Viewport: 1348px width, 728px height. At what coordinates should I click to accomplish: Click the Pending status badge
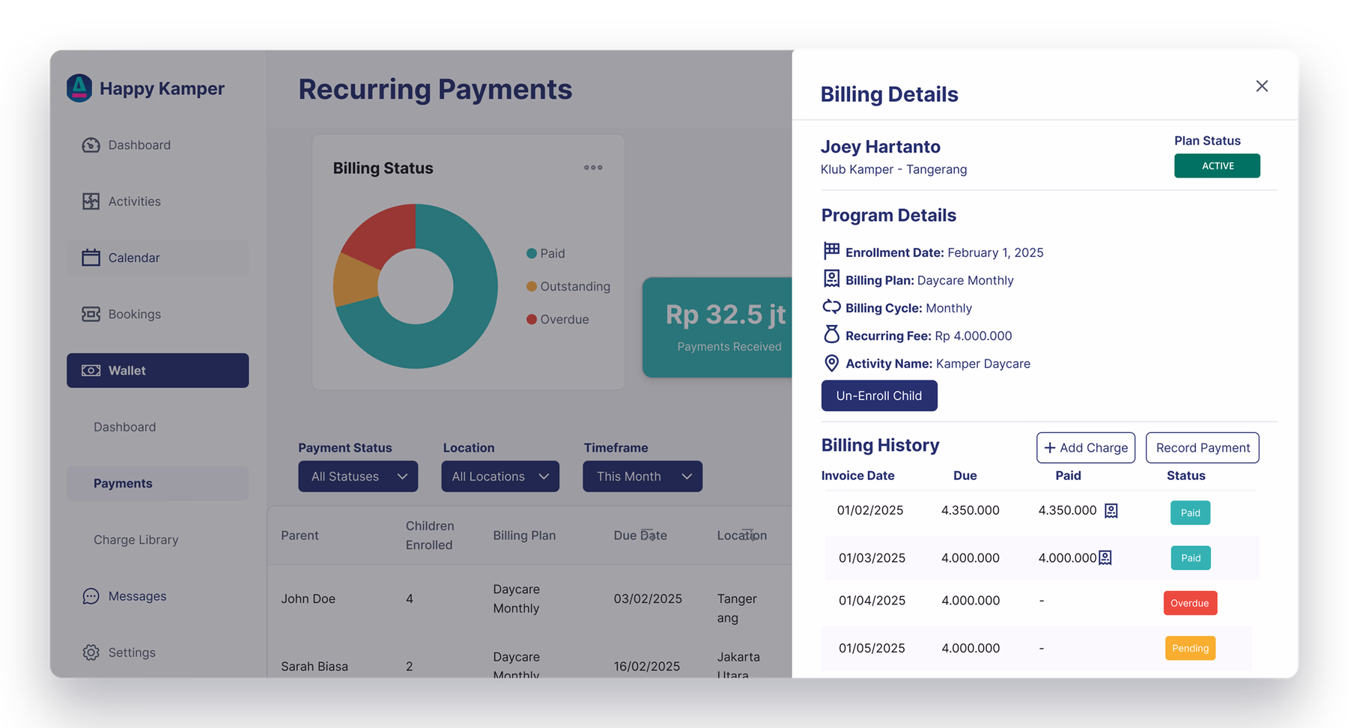[1190, 648]
